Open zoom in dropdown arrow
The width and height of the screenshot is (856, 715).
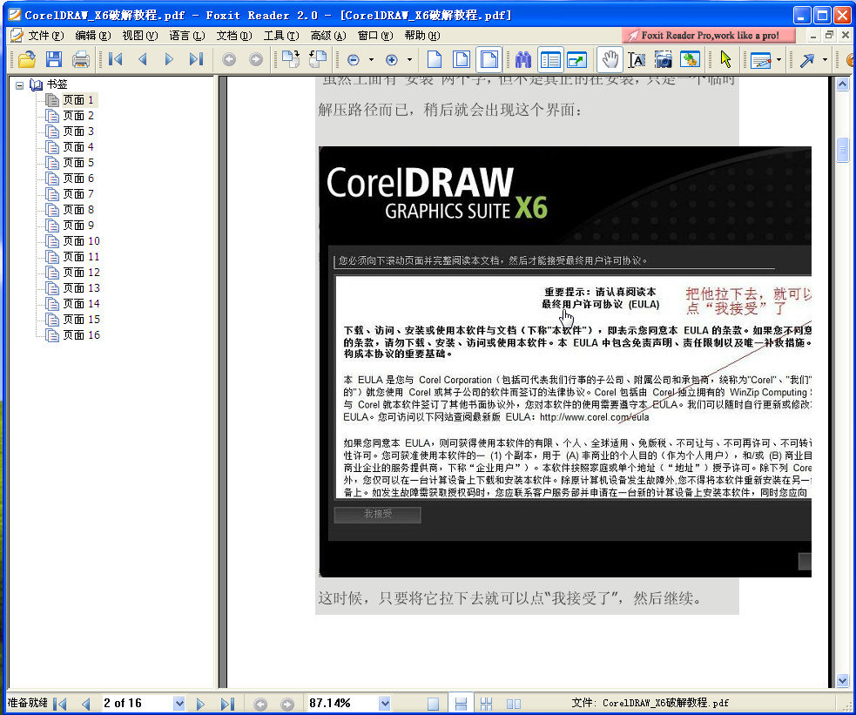pos(409,60)
